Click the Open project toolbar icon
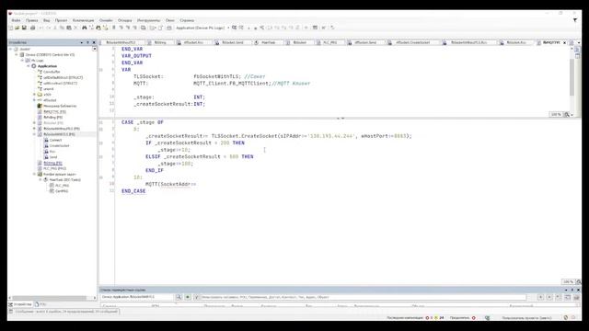Image resolution: width=589 pixels, height=331 pixels. [x=17, y=28]
